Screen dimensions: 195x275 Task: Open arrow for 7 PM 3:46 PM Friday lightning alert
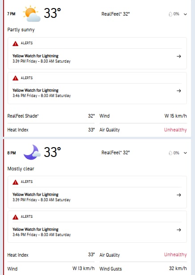coord(179,91)
